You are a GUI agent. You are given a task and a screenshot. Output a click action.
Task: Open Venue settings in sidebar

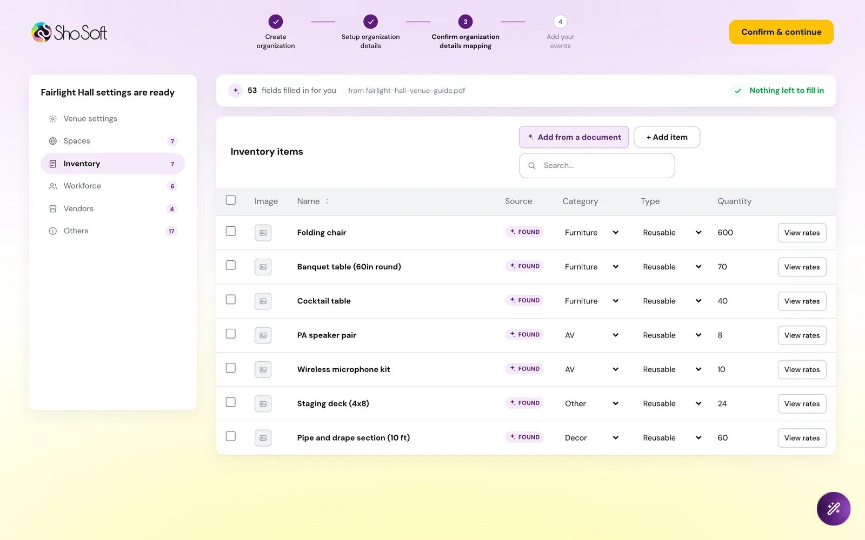[113, 119]
